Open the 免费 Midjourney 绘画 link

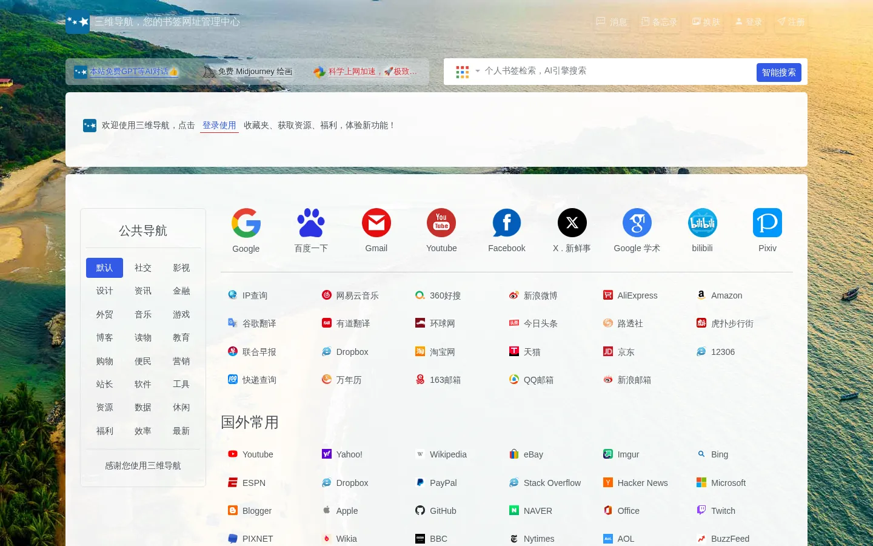248,72
